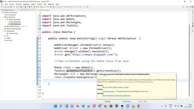The height and width of the screenshot is (109, 194).
Task: Open the Refactor menu
Action: click(x=19, y=4)
